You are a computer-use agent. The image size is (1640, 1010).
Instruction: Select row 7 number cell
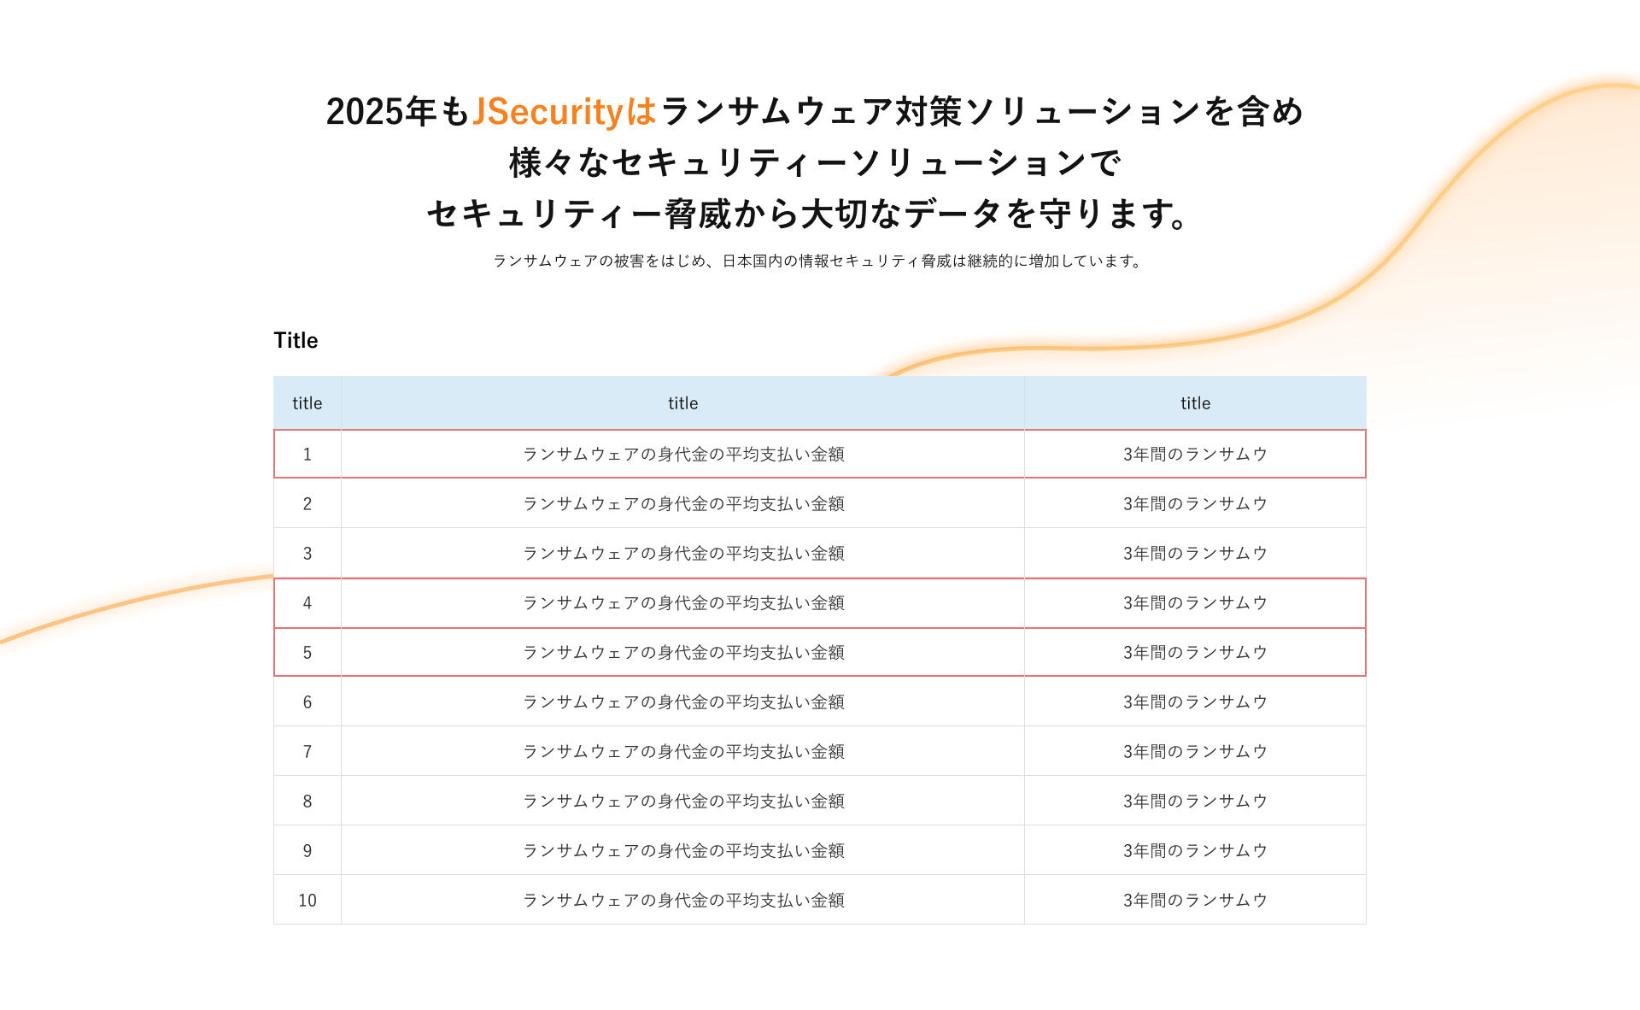point(307,751)
